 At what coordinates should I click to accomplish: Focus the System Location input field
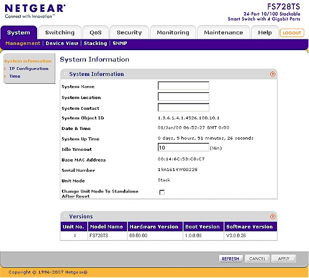[184, 97]
